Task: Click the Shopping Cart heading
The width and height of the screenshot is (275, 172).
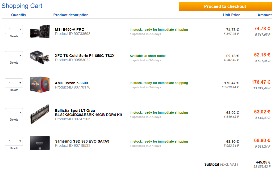Action: tap(22, 6)
